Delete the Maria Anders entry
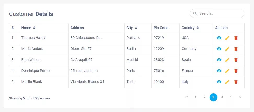 click(x=236, y=49)
